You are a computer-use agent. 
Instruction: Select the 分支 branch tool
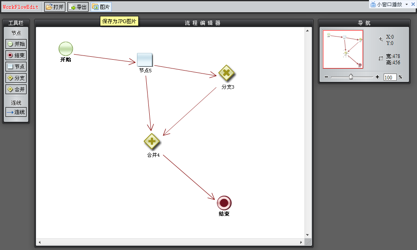(x=16, y=78)
